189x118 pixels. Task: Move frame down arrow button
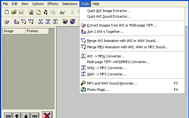(x=26, y=115)
